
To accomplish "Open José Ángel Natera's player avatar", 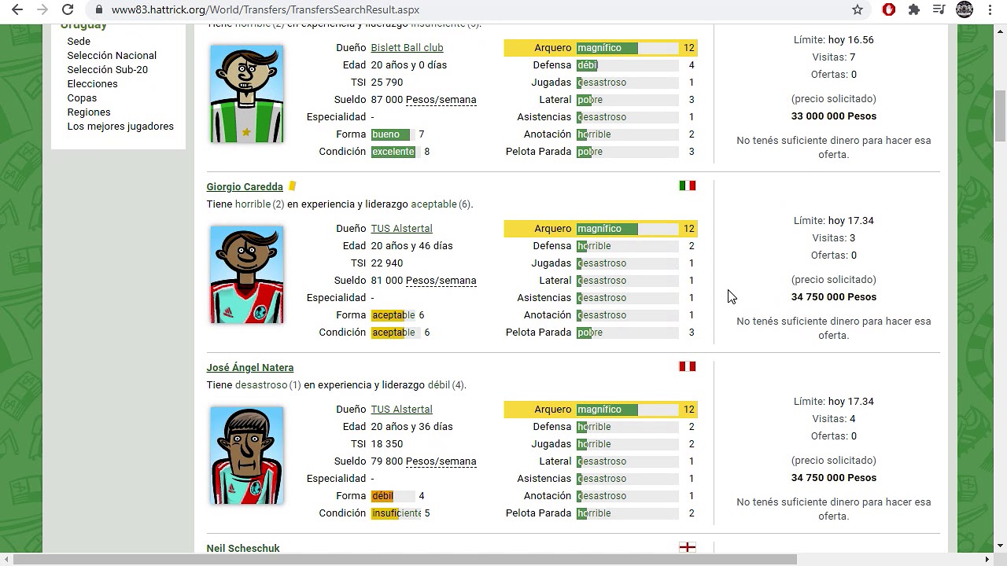I will click(247, 455).
